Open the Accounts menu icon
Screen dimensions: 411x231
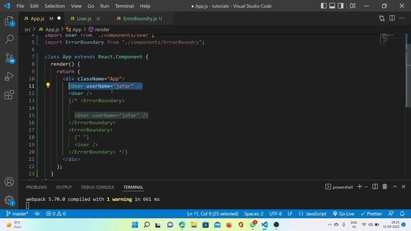click(x=9, y=182)
